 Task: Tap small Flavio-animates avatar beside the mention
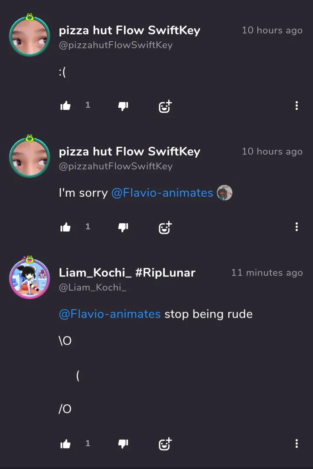[x=224, y=193]
